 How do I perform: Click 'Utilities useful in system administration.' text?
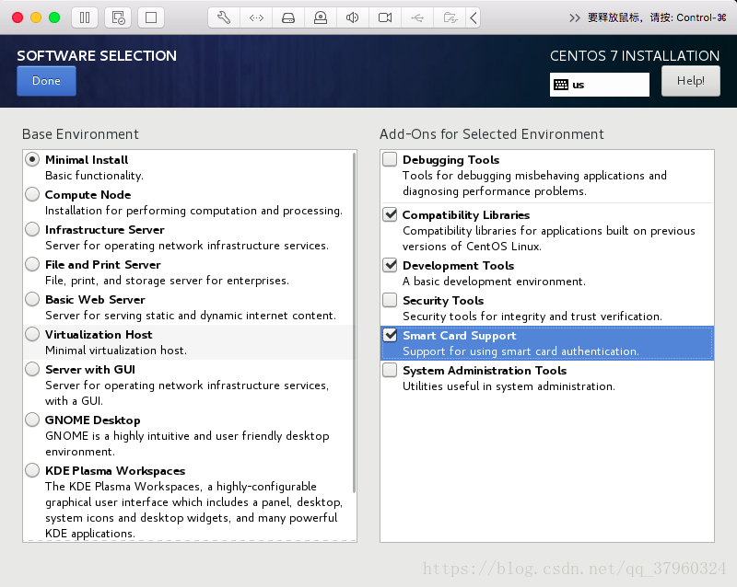click(x=509, y=386)
